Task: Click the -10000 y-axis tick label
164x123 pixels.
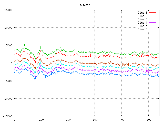Action: point(7,98)
